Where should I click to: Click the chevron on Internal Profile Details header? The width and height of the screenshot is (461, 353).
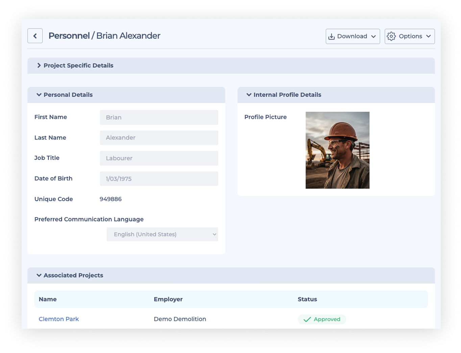(249, 95)
